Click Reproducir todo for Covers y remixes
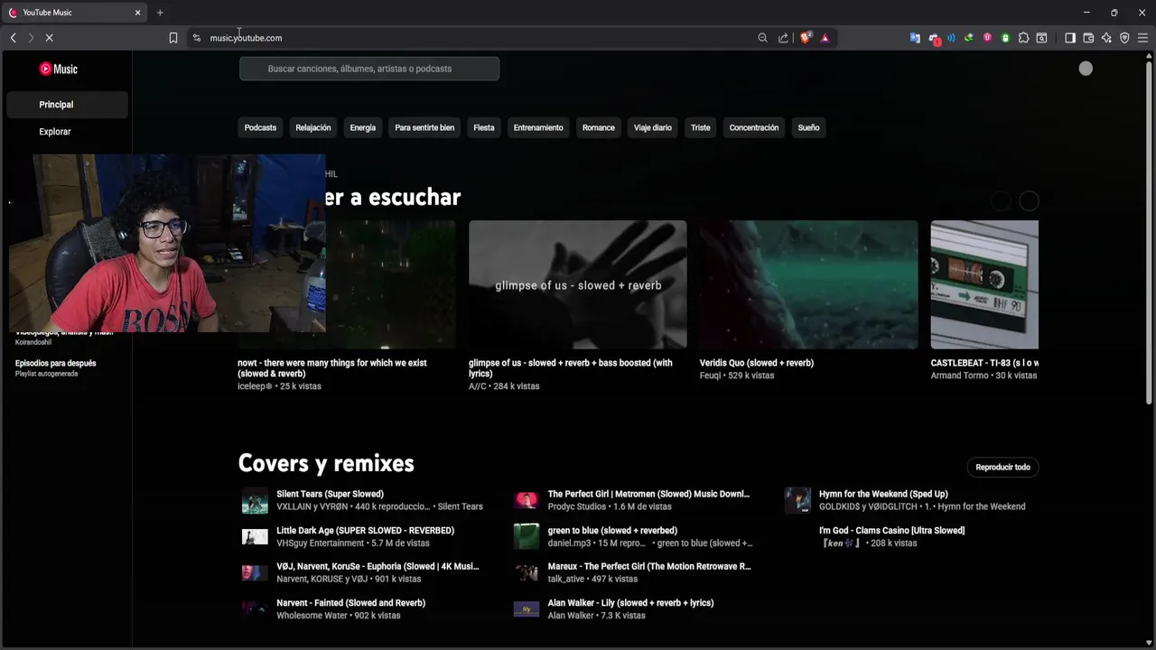Image resolution: width=1156 pixels, height=650 pixels. (x=1002, y=467)
